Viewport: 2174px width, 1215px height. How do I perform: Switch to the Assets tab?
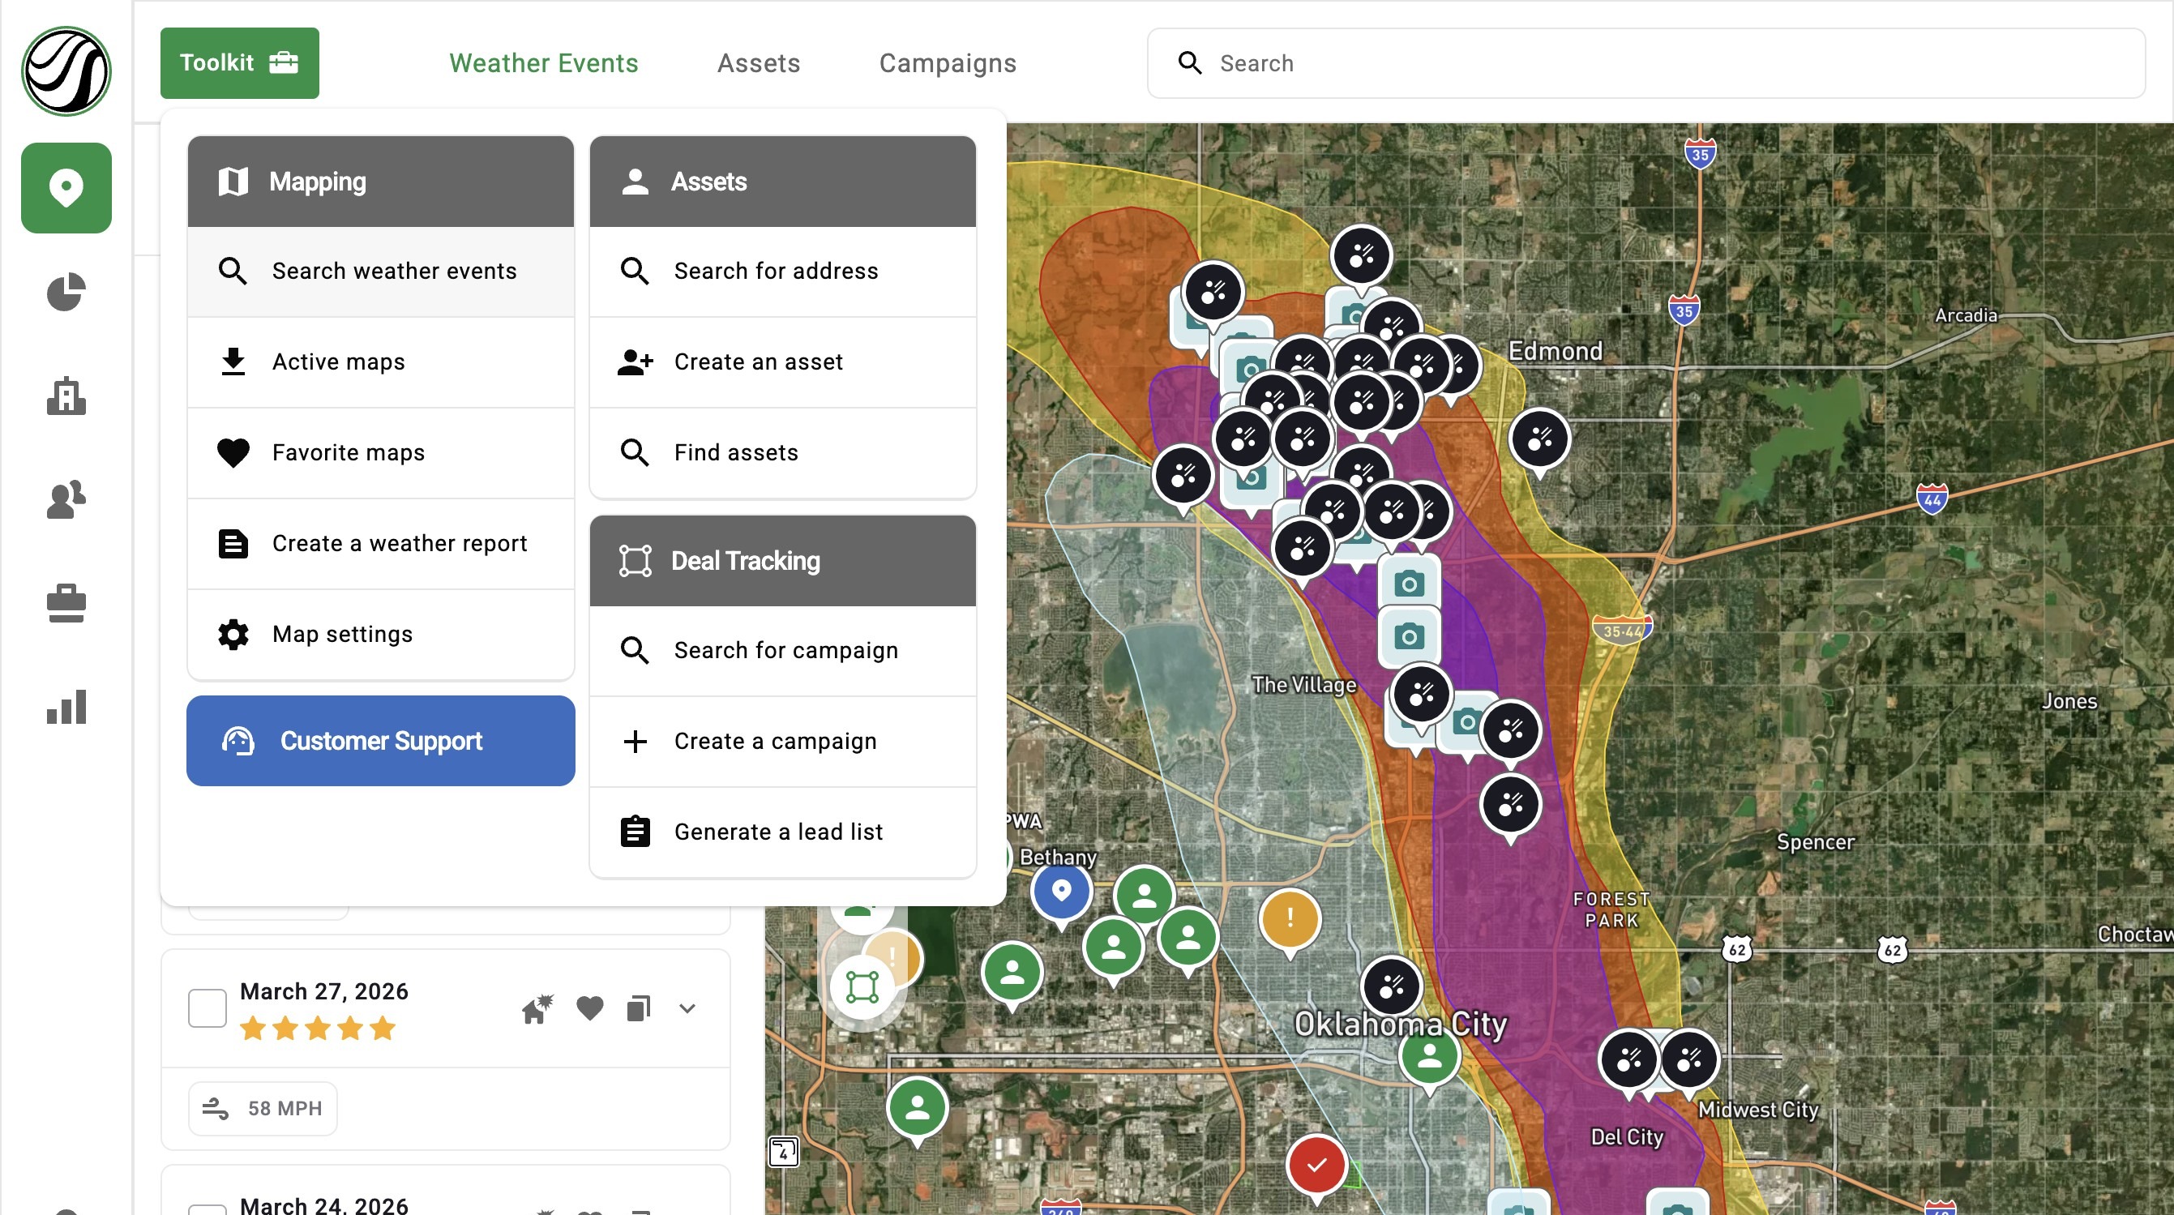pos(758,63)
